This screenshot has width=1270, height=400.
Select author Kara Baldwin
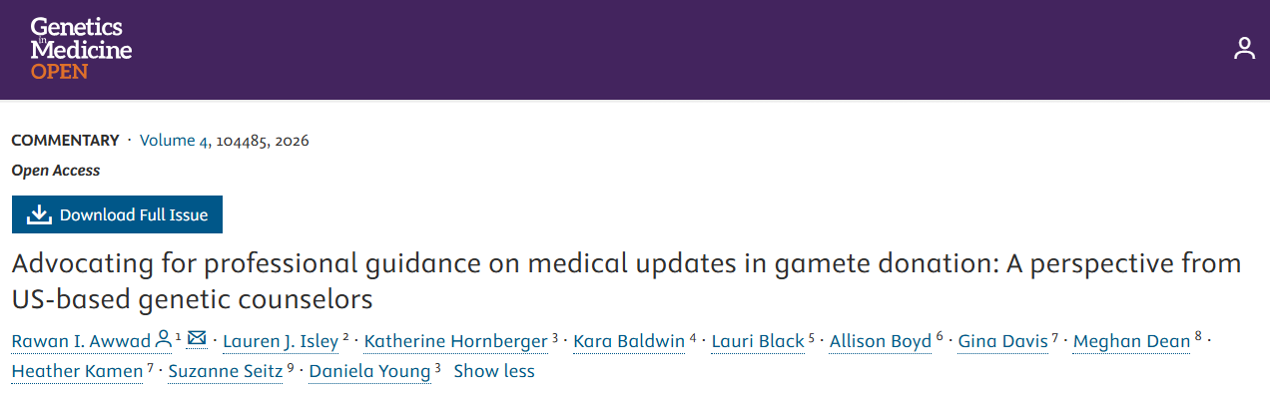629,341
